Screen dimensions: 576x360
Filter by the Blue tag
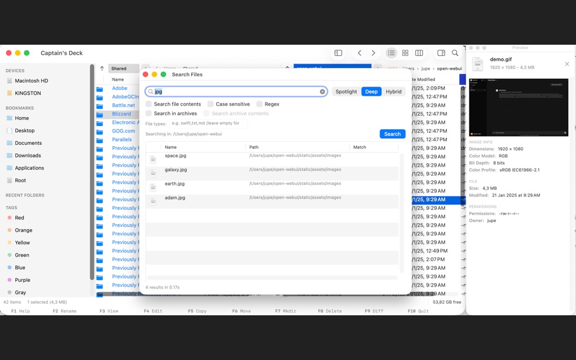point(16,267)
